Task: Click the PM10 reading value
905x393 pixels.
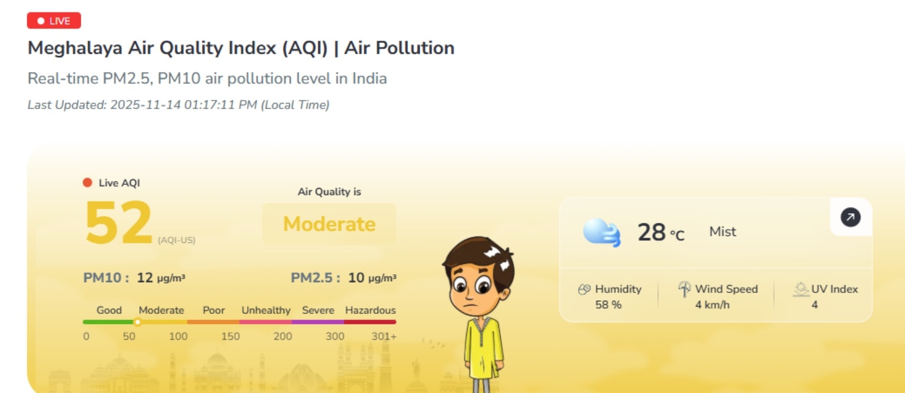Action: tap(145, 278)
